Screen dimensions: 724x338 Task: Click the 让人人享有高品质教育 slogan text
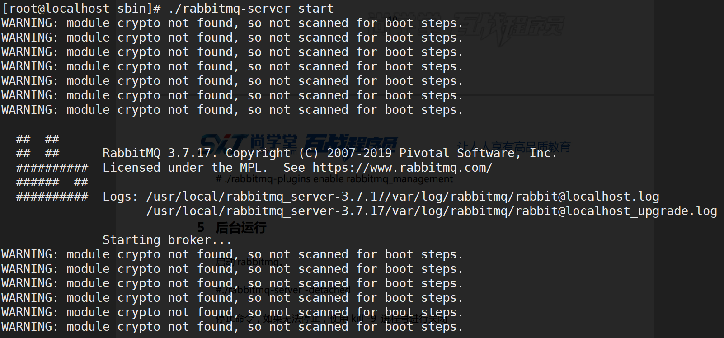tap(514, 147)
